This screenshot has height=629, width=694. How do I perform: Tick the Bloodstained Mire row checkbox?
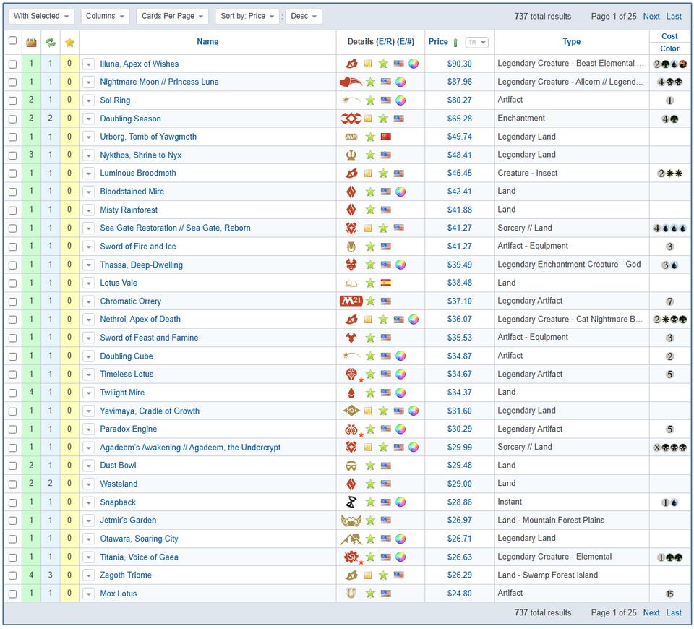click(13, 192)
